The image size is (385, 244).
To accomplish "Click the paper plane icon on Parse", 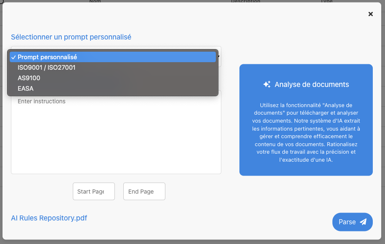I will point(363,222).
